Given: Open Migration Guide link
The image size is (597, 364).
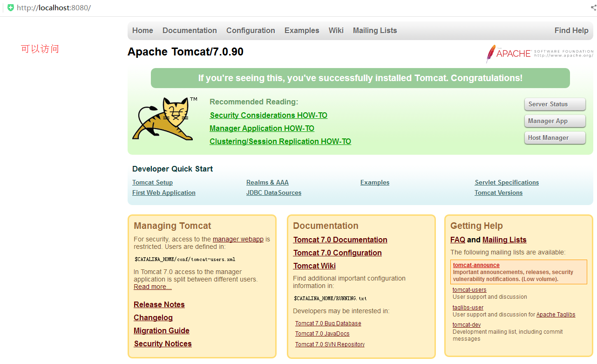Looking at the screenshot, I should [x=162, y=331].
